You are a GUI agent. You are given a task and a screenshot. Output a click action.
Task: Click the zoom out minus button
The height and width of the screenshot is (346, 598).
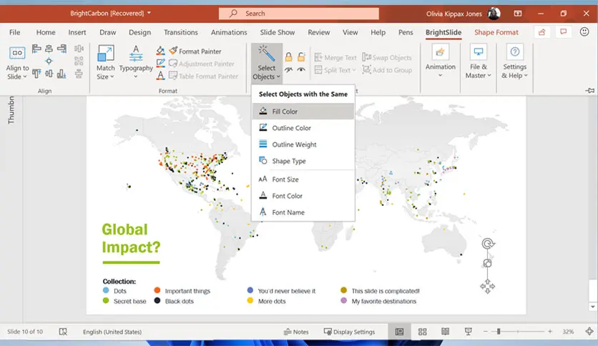(486, 332)
